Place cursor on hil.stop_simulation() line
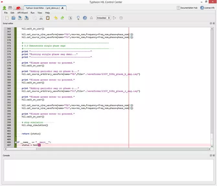 tap(35, 125)
